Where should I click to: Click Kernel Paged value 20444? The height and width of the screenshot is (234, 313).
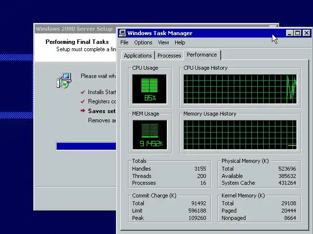[289, 211]
